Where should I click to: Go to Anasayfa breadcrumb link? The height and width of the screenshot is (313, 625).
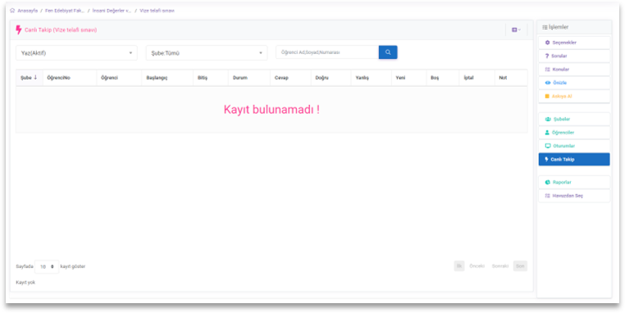pyautogui.click(x=28, y=11)
